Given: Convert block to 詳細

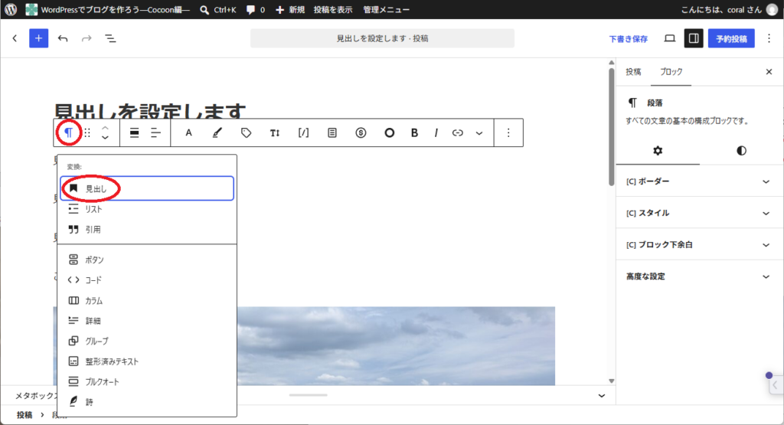Looking at the screenshot, I should click(x=147, y=321).
